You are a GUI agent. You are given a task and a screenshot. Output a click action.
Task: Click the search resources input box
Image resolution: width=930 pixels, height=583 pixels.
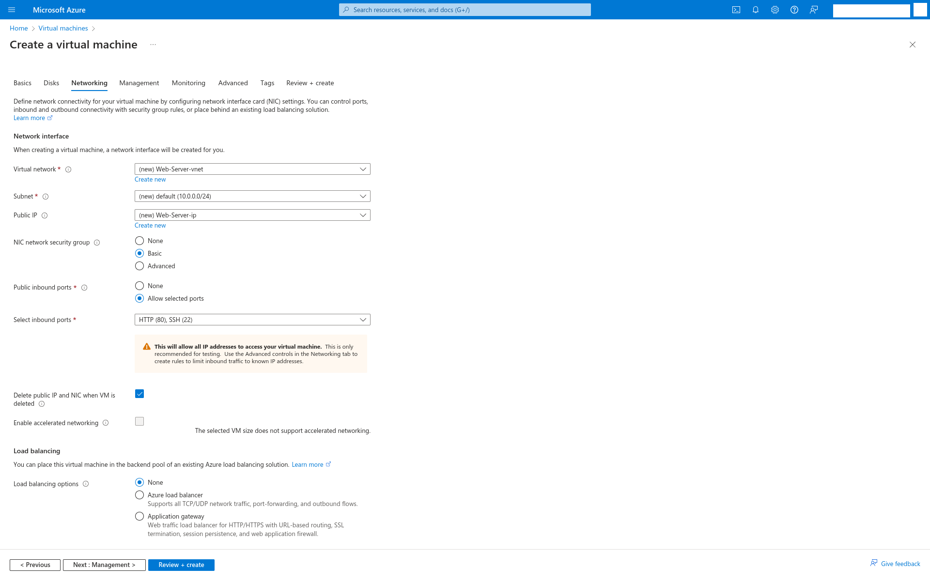point(465,10)
